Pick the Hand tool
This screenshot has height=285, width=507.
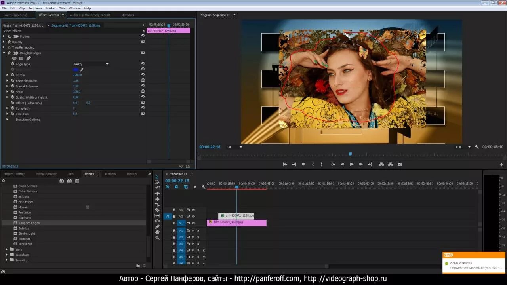point(157,232)
